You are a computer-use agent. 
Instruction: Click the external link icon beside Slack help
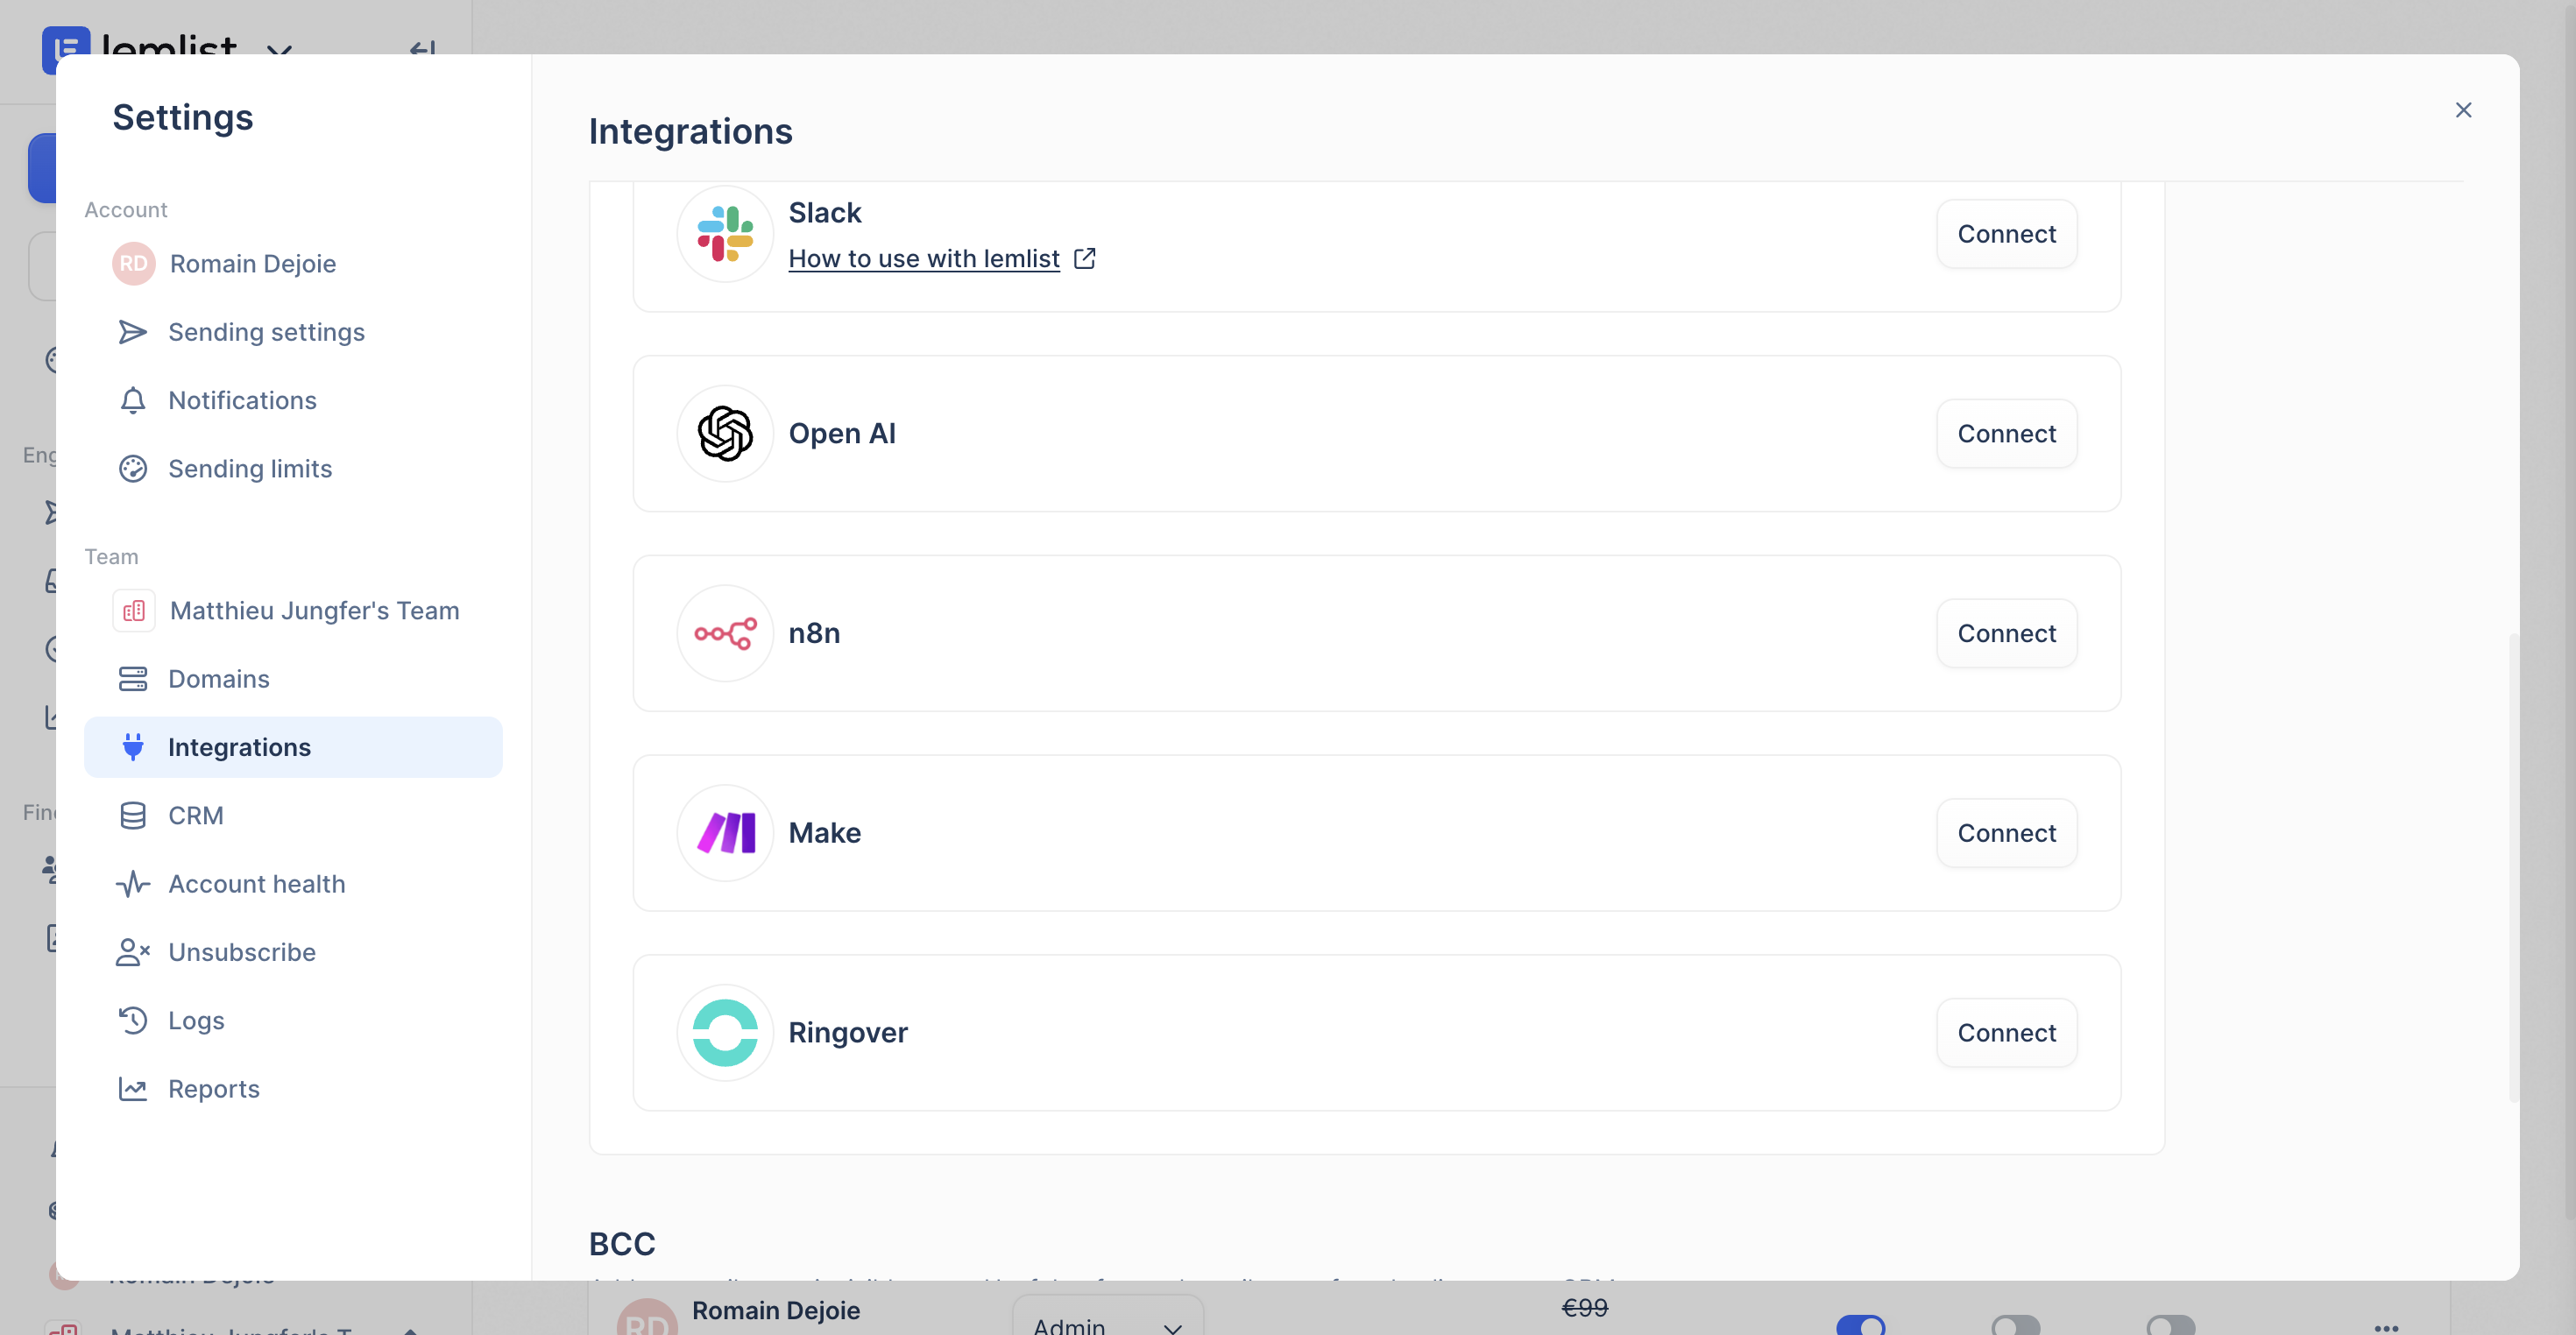1084,258
